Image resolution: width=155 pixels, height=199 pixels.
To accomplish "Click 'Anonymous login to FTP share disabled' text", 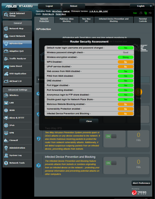I will coord(68,95).
